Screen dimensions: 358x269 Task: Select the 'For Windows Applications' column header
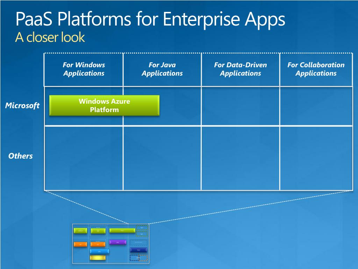pos(84,69)
